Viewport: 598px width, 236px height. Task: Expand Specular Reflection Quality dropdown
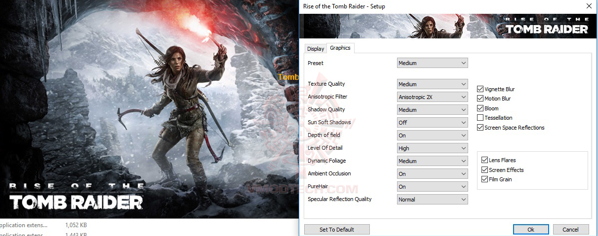tap(432, 200)
